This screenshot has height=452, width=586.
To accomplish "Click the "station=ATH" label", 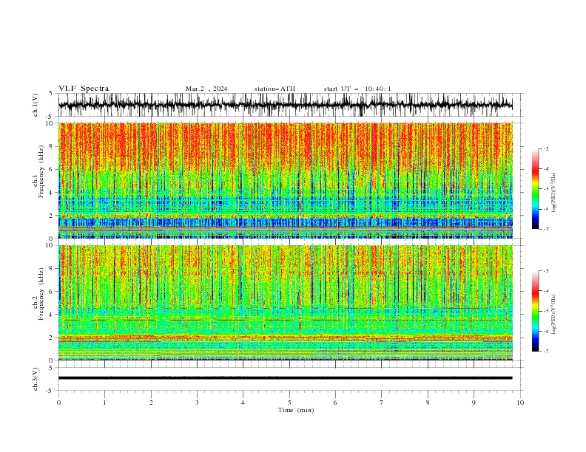I will pyautogui.click(x=275, y=89).
